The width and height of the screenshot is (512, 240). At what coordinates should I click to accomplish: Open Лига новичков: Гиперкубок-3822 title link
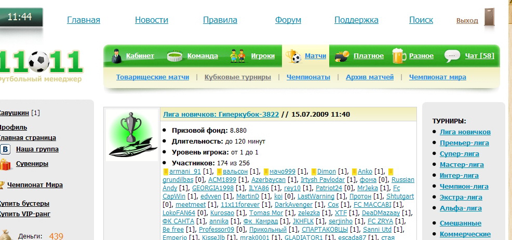tap(221, 114)
